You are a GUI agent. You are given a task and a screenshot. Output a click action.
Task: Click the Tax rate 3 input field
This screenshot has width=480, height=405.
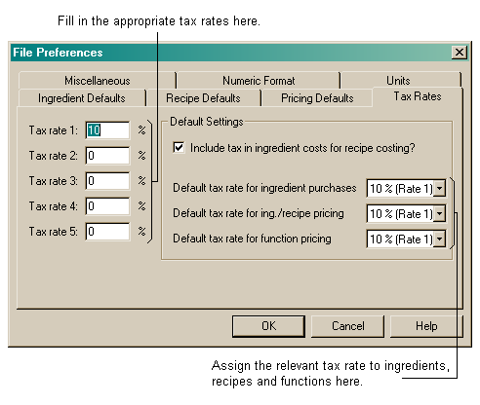tap(107, 181)
